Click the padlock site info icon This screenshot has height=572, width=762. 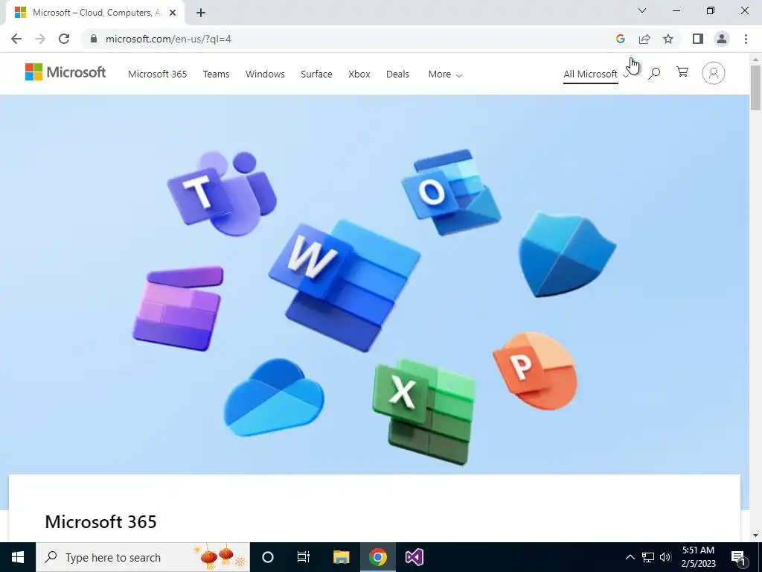[94, 39]
